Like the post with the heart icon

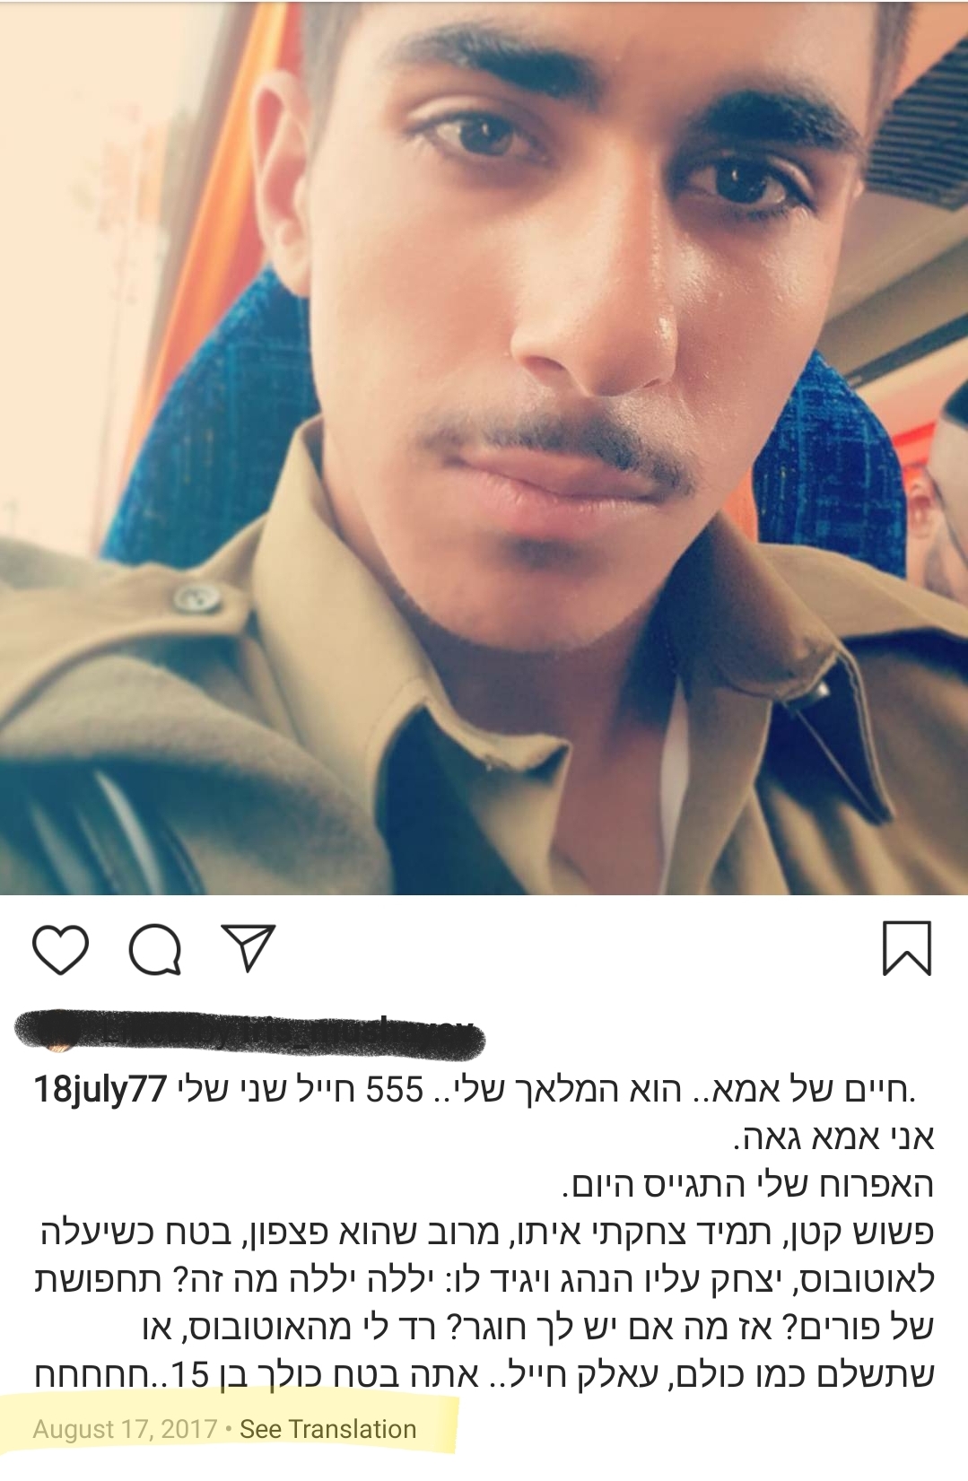pos(60,949)
